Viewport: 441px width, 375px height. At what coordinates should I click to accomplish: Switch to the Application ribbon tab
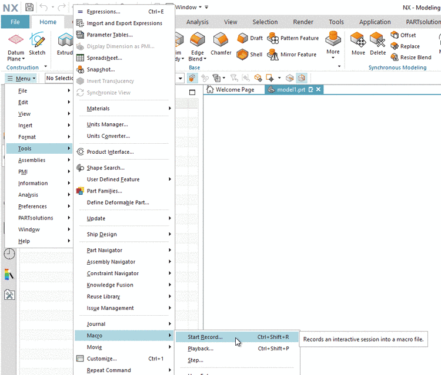375,22
